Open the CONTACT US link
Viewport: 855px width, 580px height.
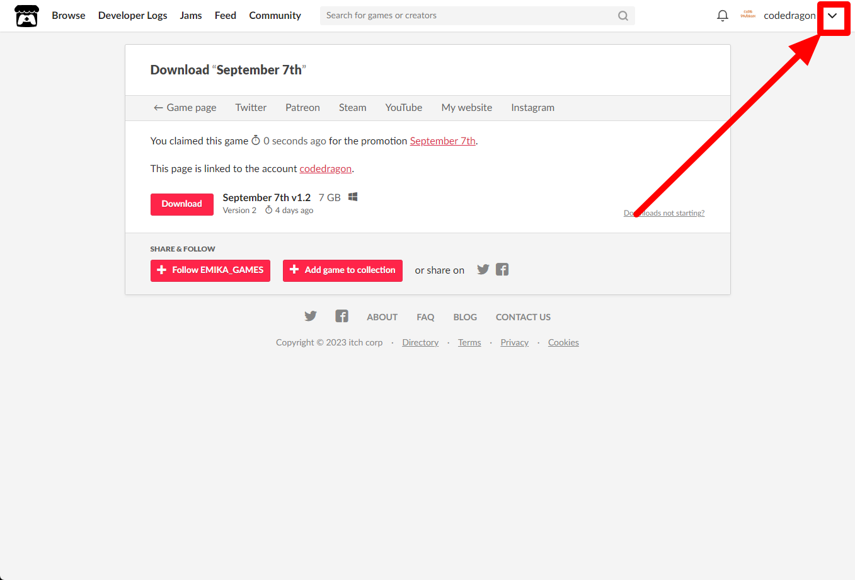click(x=523, y=317)
